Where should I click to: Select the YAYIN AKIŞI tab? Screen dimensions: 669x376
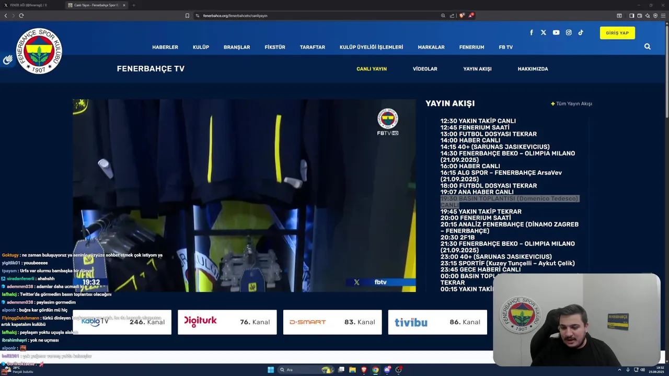coord(477,69)
